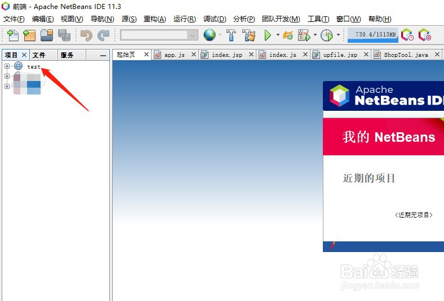This screenshot has width=444, height=301.
Task: Open the browser globe dropdown arrow
Action: pos(220,35)
